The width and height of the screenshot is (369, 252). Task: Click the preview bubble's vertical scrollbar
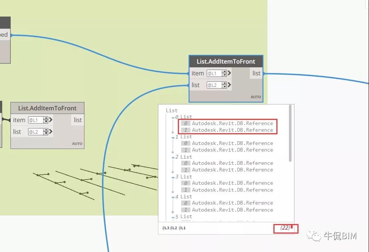290,133
